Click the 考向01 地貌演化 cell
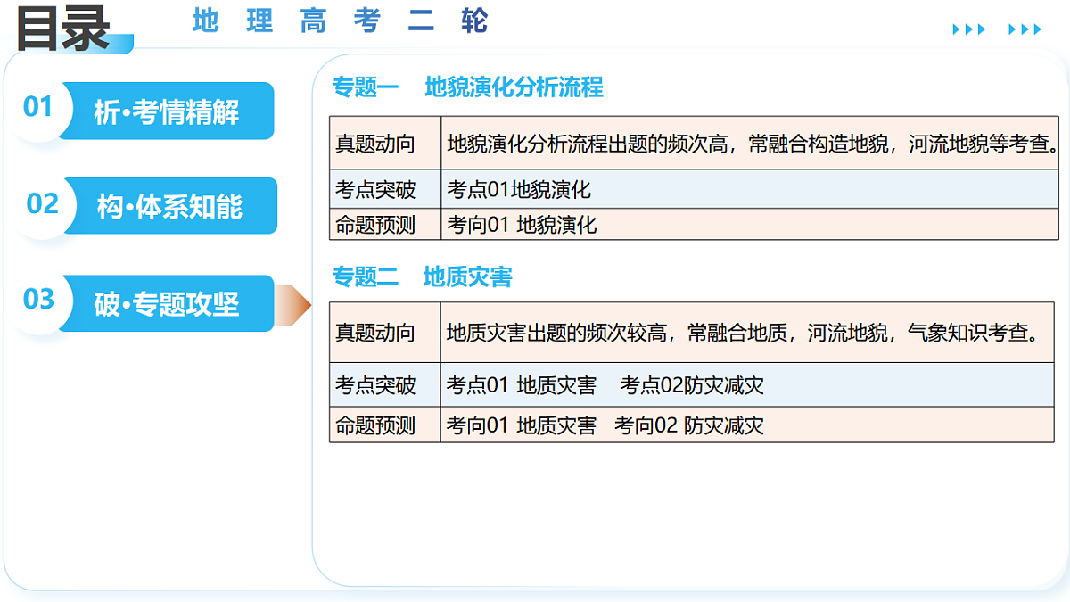This screenshot has height=602, width=1070. tap(750, 225)
